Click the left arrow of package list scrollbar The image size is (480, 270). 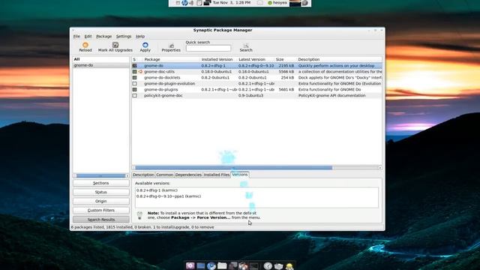(133, 168)
